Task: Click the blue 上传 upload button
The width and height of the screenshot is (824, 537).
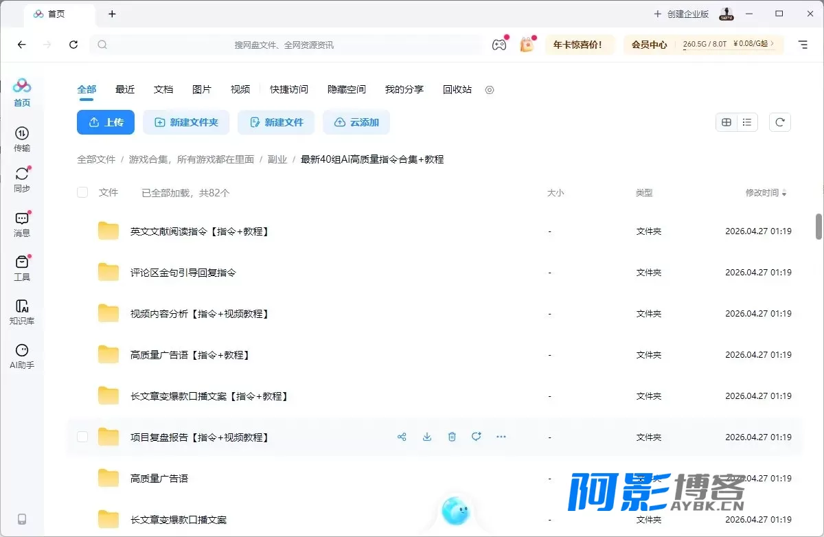Action: [106, 122]
